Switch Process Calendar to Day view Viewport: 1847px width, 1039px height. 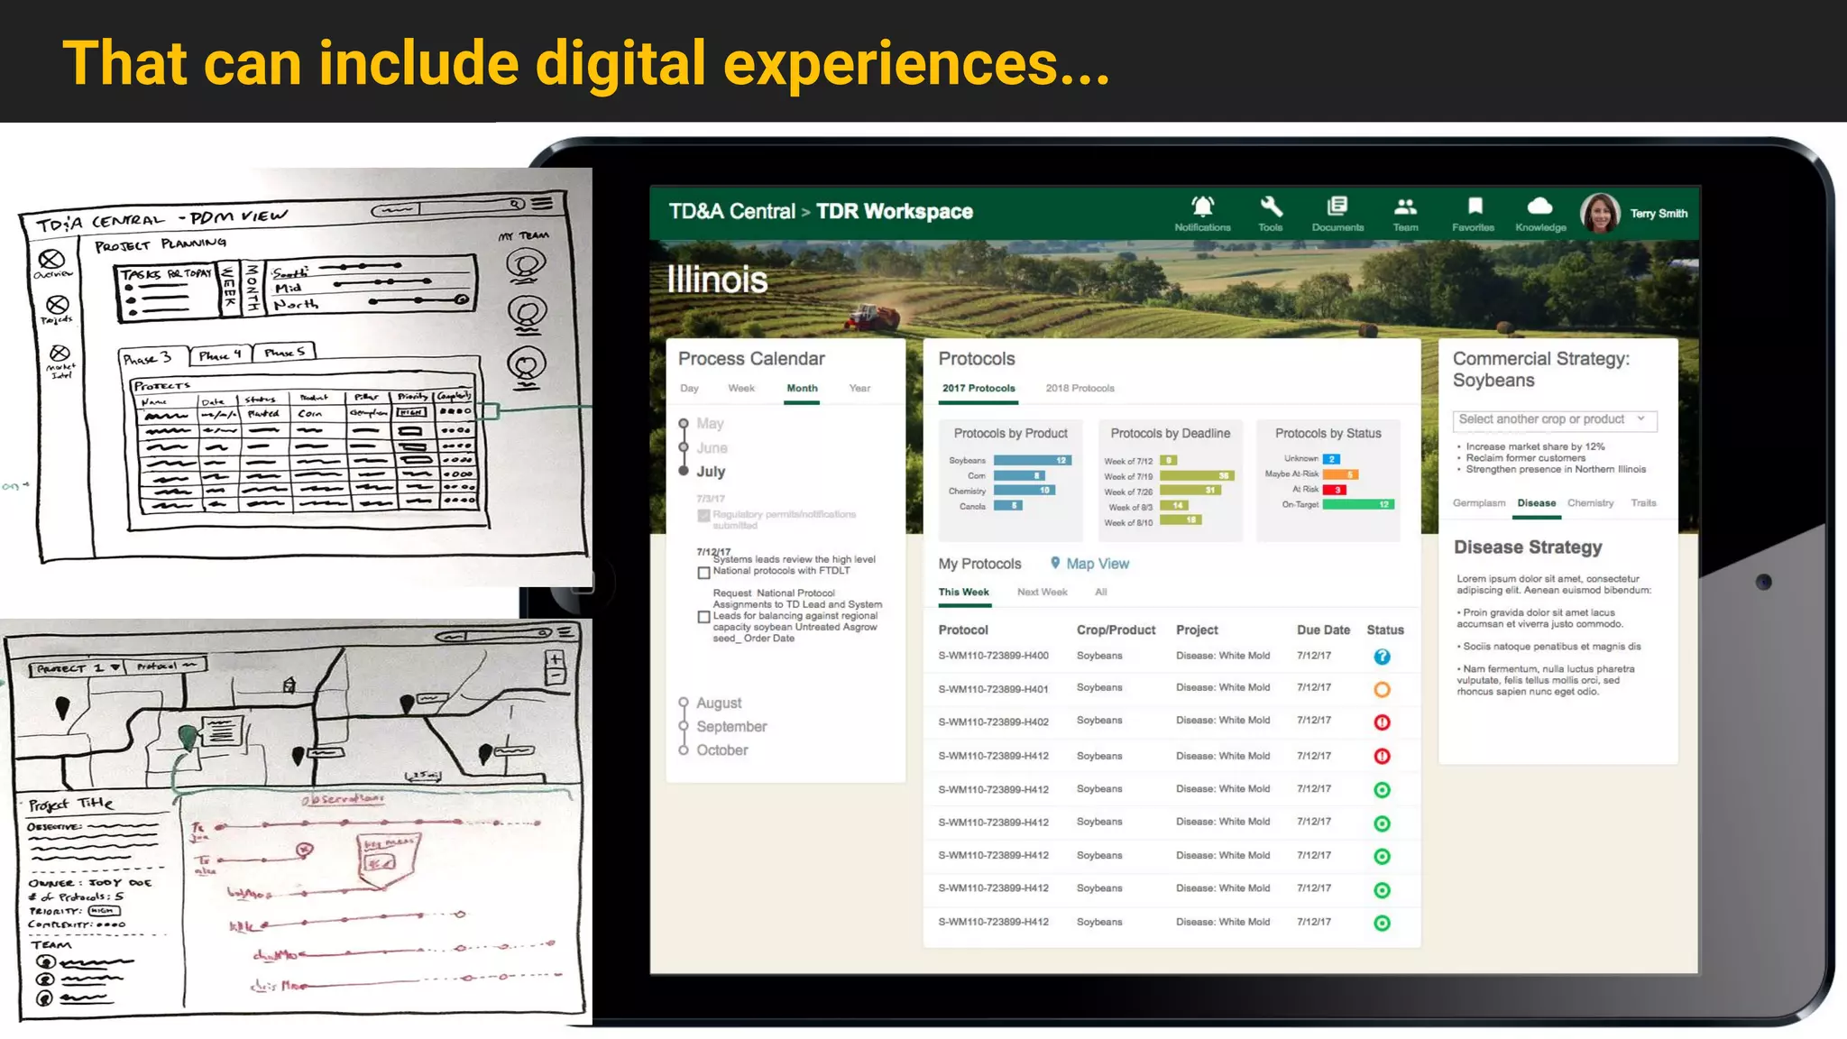coord(689,389)
